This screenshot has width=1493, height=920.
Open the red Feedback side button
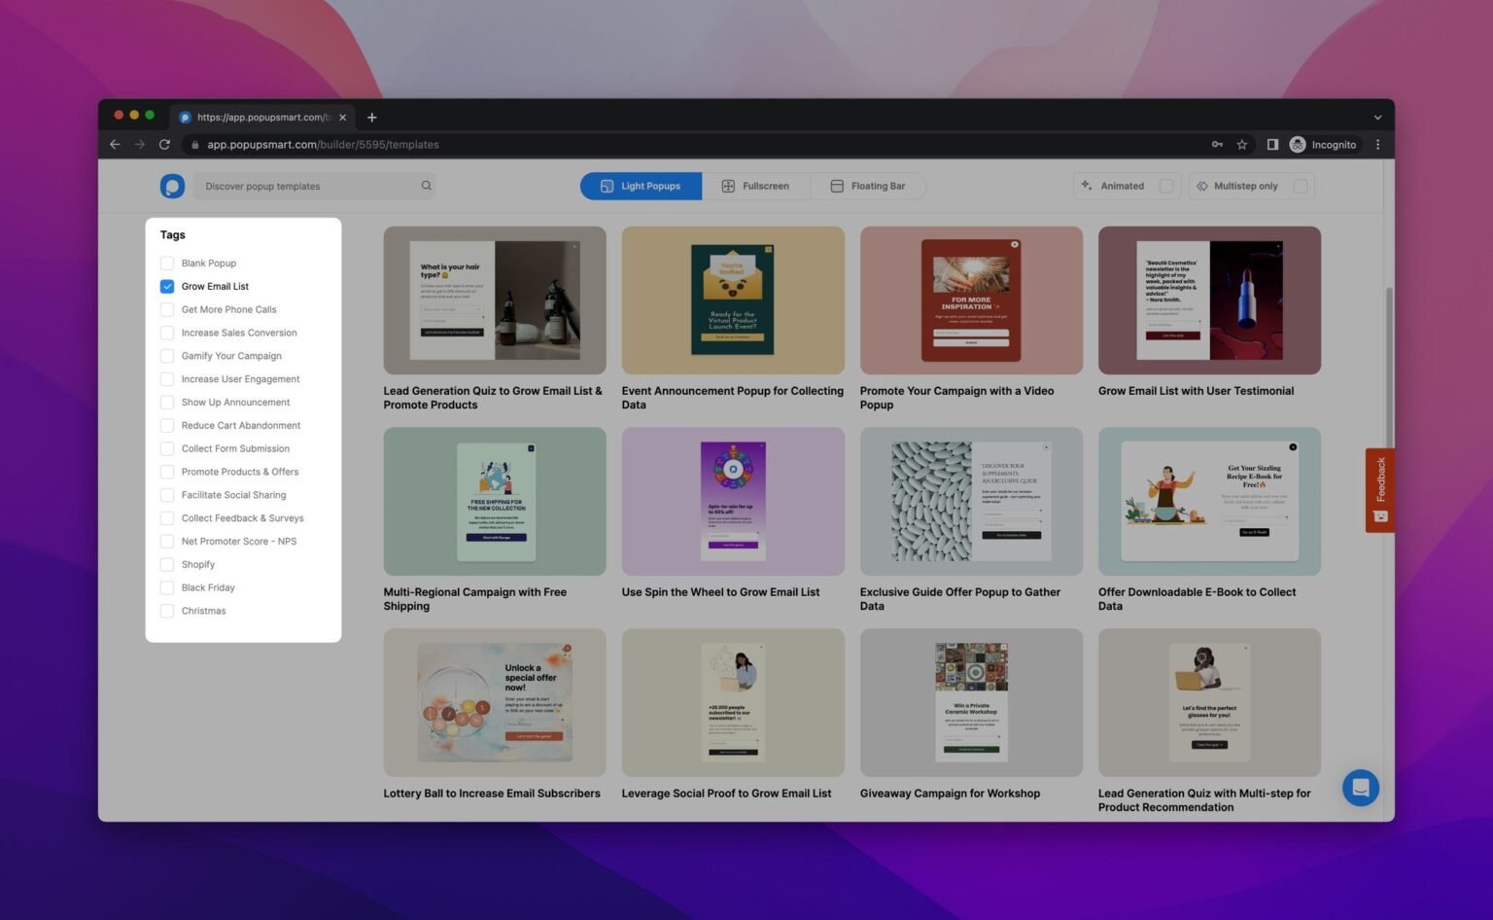point(1379,489)
